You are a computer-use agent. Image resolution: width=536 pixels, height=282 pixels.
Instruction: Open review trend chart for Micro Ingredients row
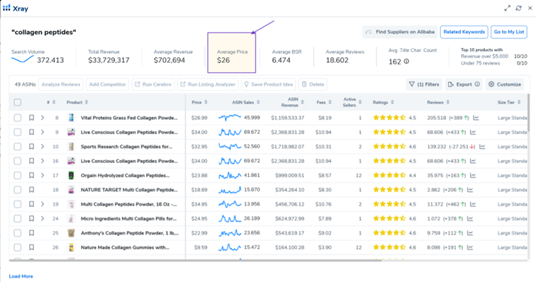tap(470, 218)
